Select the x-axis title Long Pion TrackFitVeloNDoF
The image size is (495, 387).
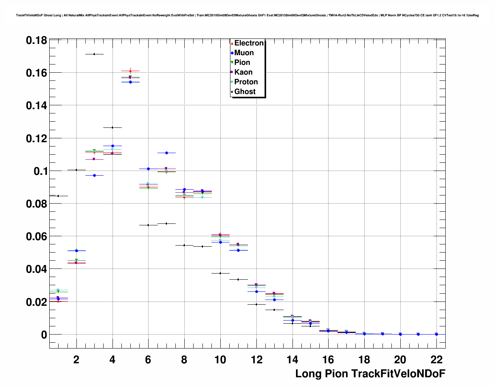(370, 374)
